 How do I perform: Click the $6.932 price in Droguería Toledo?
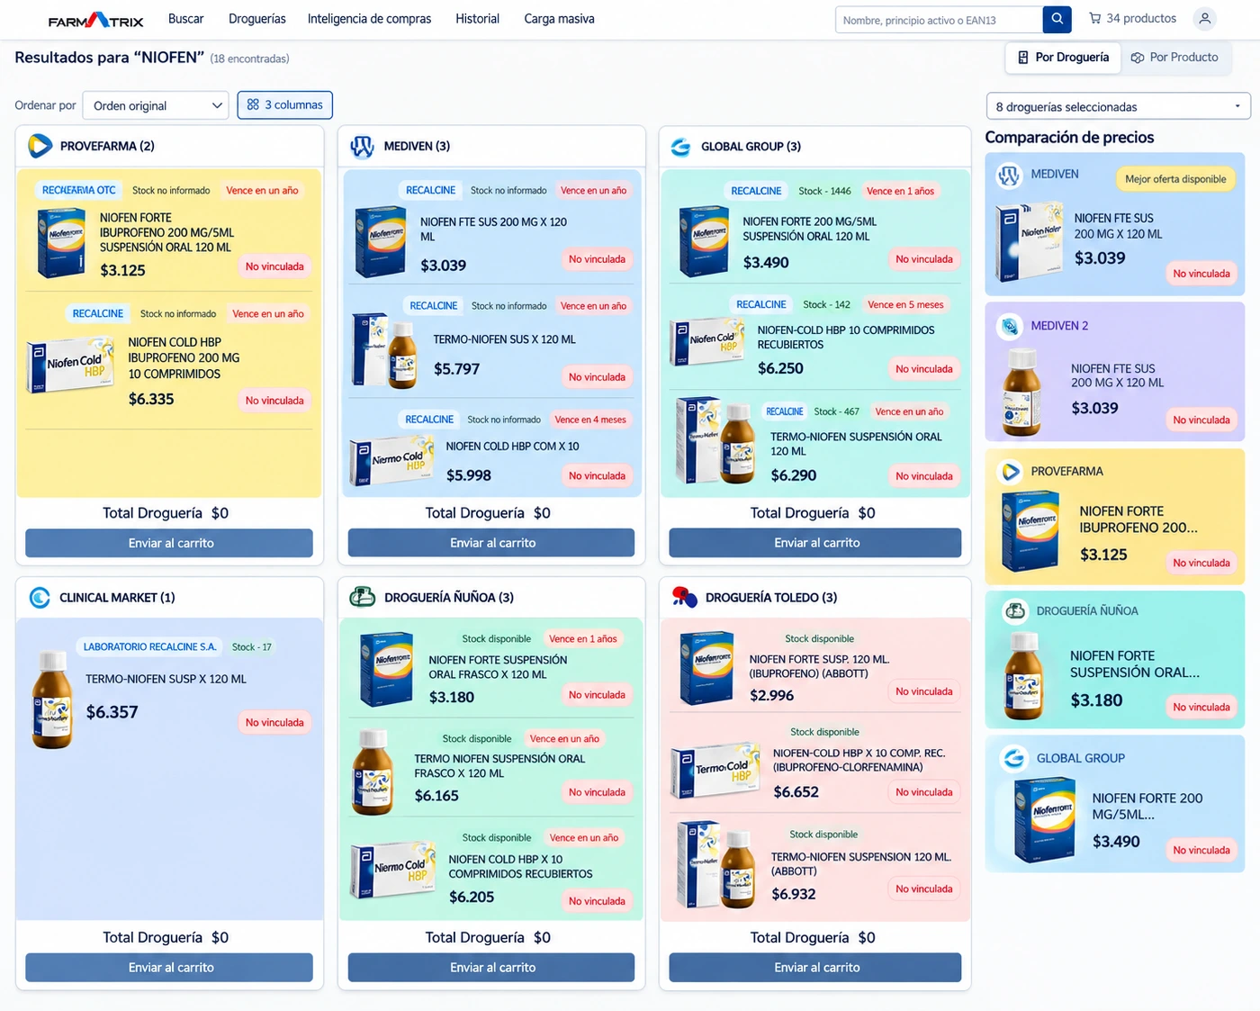point(793,894)
